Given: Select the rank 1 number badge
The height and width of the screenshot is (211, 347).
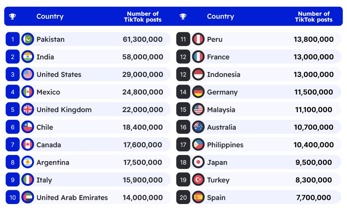Looking at the screenshot, I should click(x=12, y=39).
